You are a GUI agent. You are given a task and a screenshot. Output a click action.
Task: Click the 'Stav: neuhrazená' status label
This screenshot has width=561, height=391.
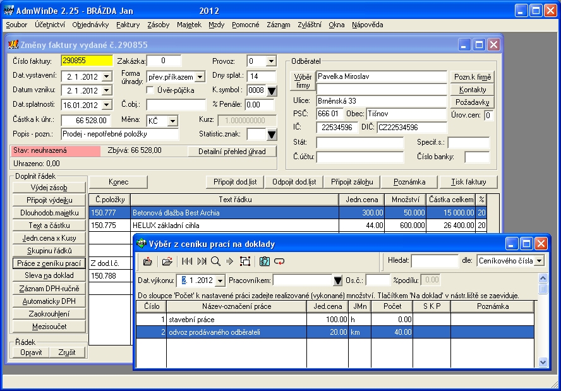56,150
